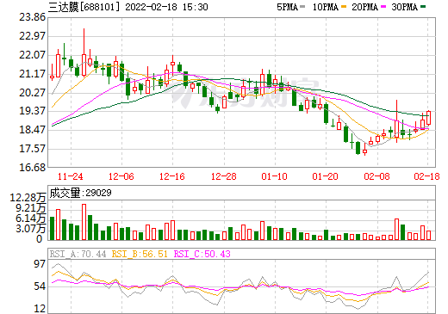Click the 02-08 date axis label
This screenshot has width=448, height=314.
376,176
